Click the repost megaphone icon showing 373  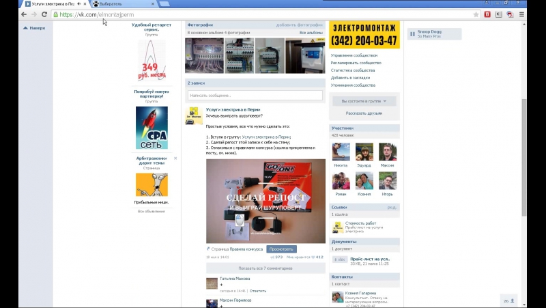tap(272, 257)
